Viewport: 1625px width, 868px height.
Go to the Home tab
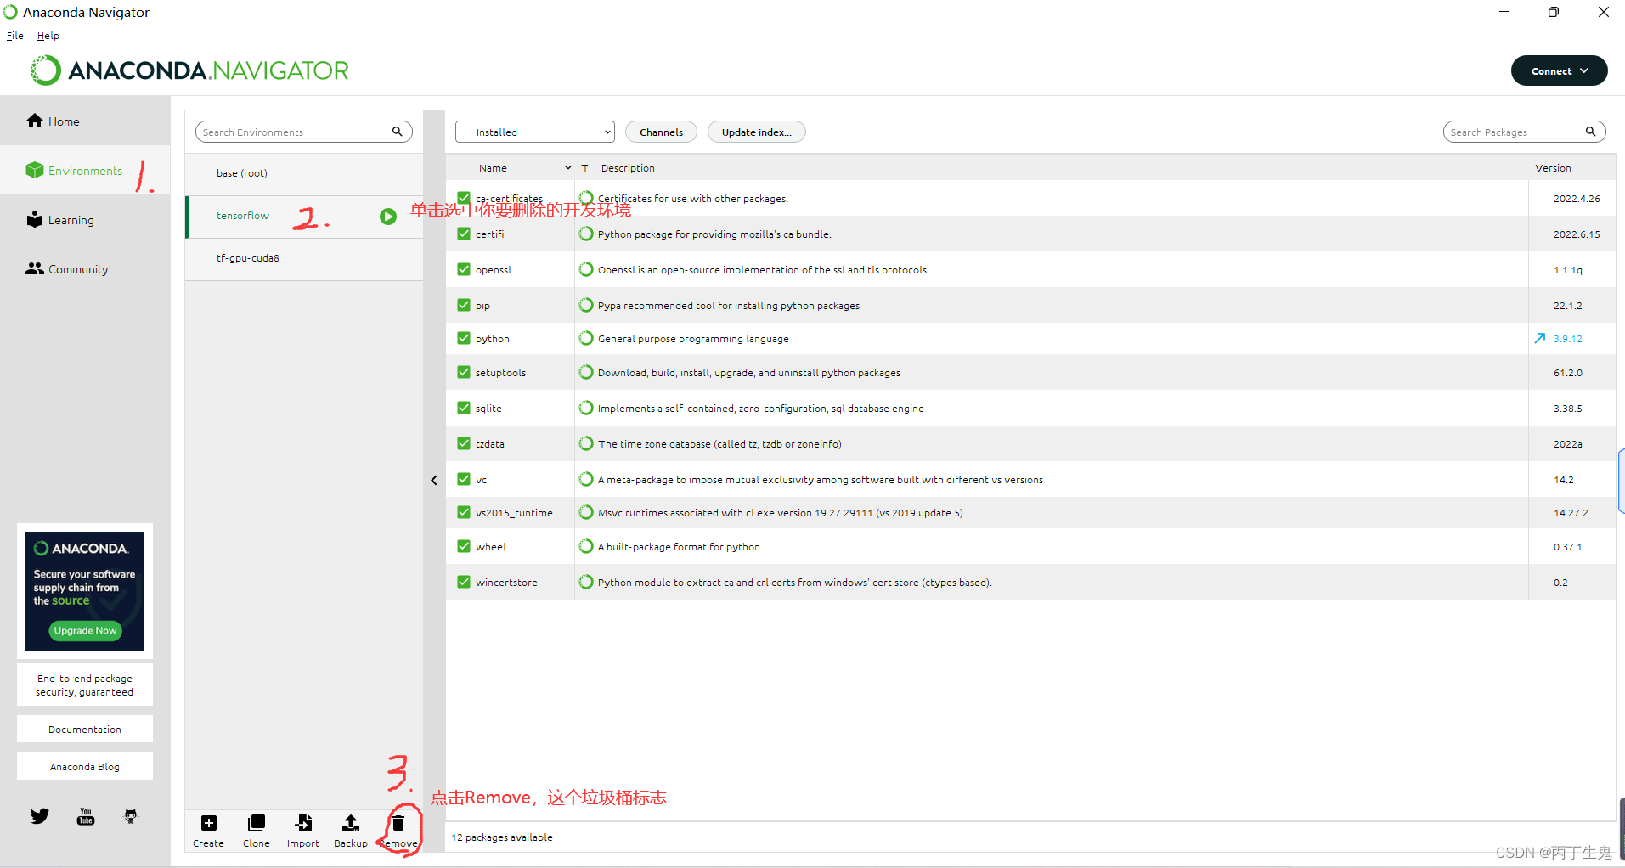click(x=85, y=121)
